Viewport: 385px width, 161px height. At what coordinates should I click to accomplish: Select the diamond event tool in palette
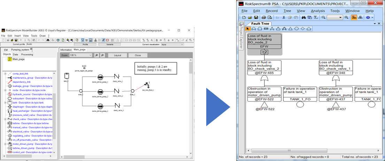(303, 29)
